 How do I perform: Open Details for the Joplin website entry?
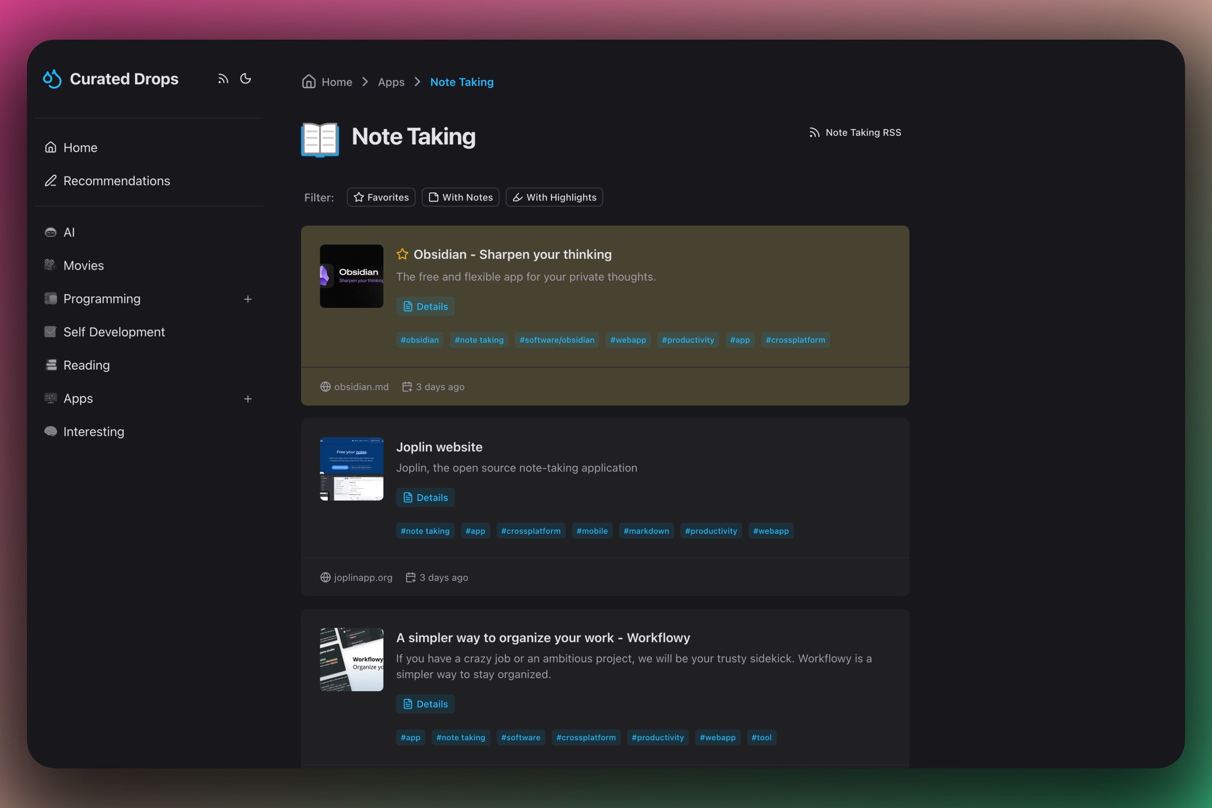[425, 497]
